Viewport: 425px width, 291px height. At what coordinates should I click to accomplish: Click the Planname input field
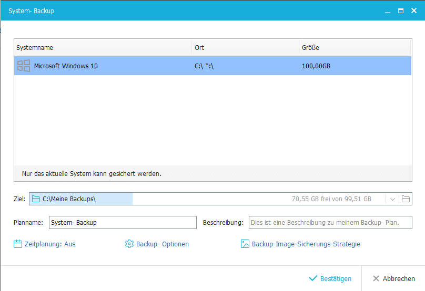123,223
